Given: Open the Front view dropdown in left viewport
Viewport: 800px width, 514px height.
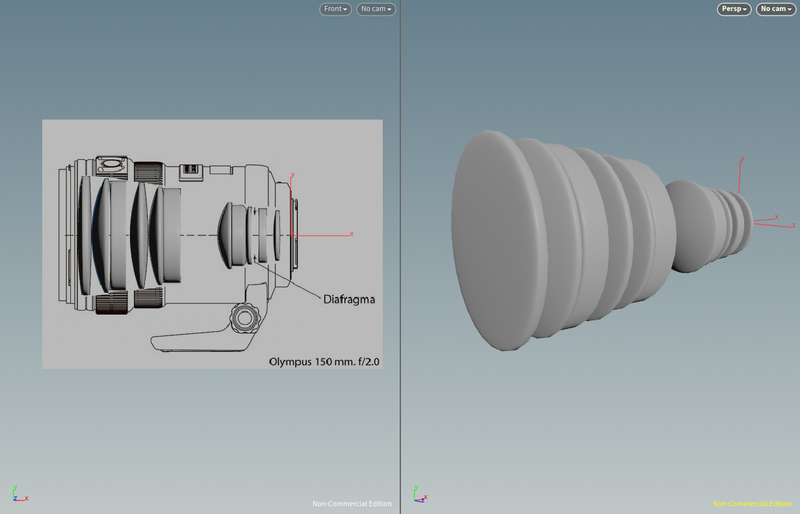Looking at the screenshot, I should pyautogui.click(x=335, y=9).
